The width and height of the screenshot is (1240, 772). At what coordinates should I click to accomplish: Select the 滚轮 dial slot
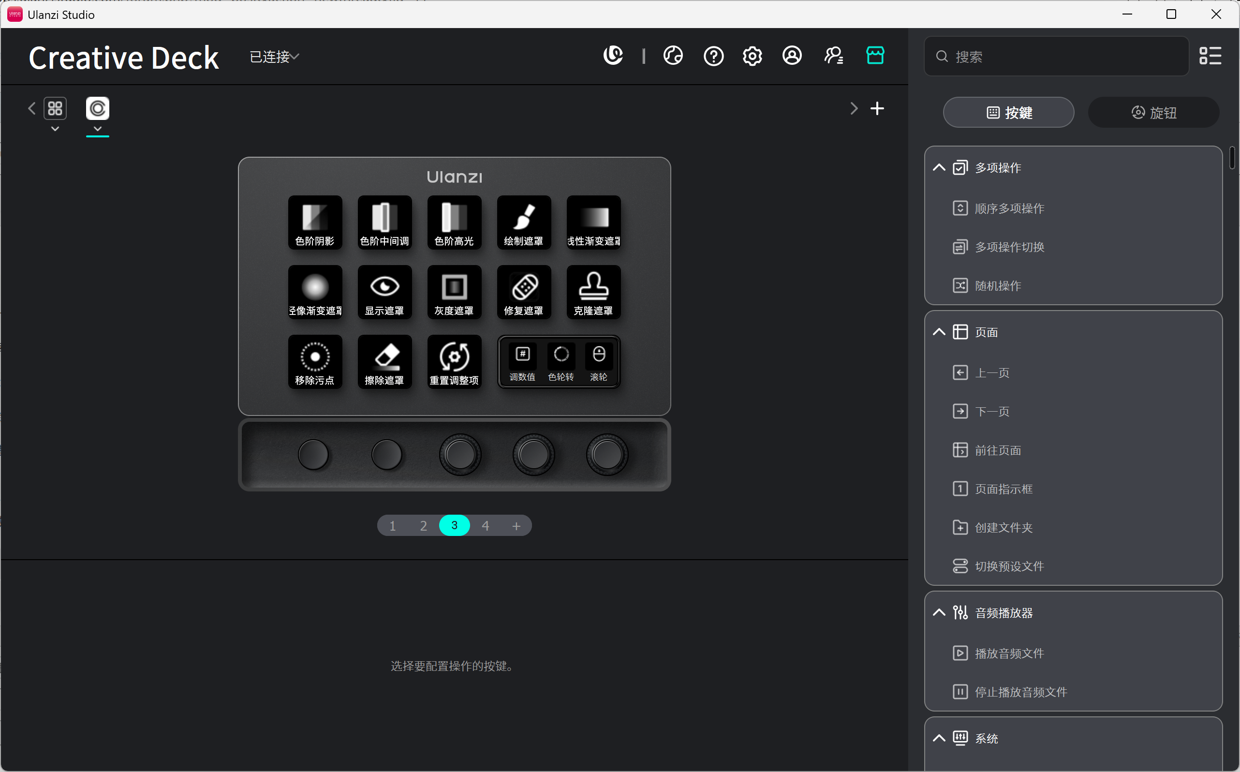tap(598, 362)
